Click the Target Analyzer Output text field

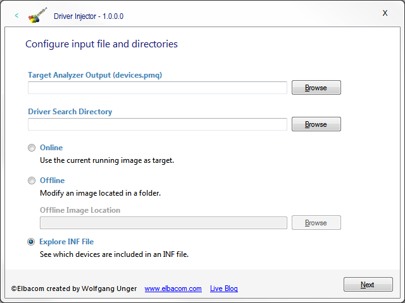point(157,88)
